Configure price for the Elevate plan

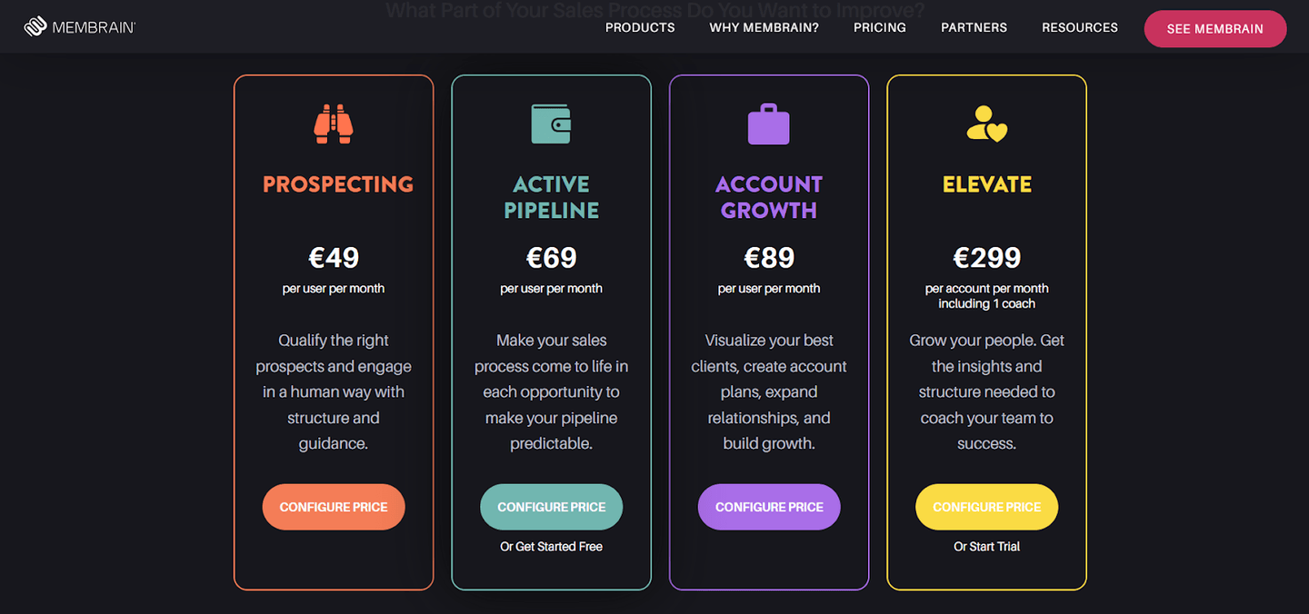click(987, 507)
